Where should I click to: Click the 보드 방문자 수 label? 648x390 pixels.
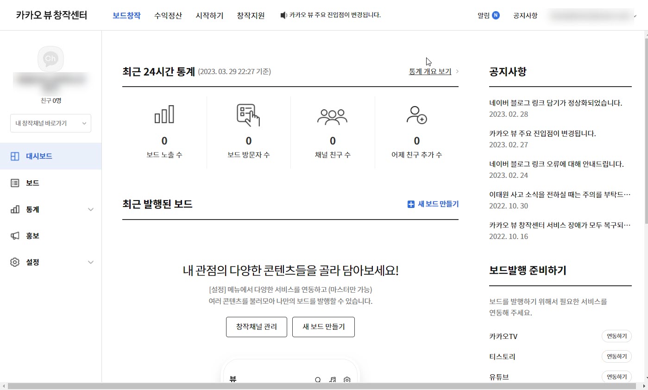click(x=248, y=155)
